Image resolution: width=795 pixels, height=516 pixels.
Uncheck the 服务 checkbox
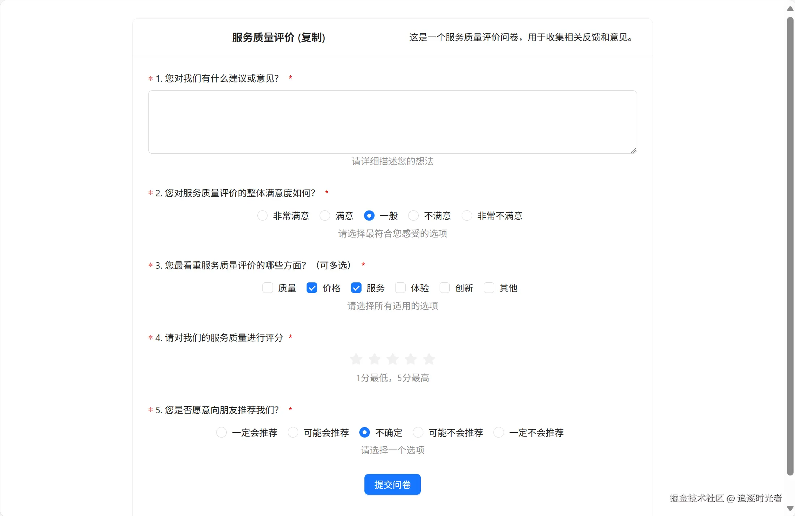click(x=356, y=288)
